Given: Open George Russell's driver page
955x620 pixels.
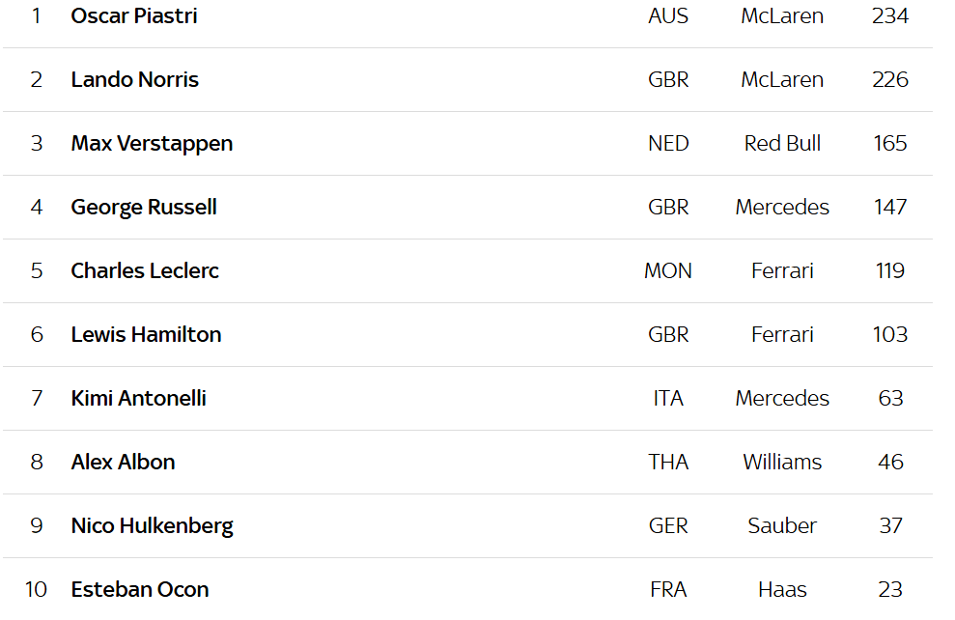Looking at the screenshot, I should click(x=144, y=208).
